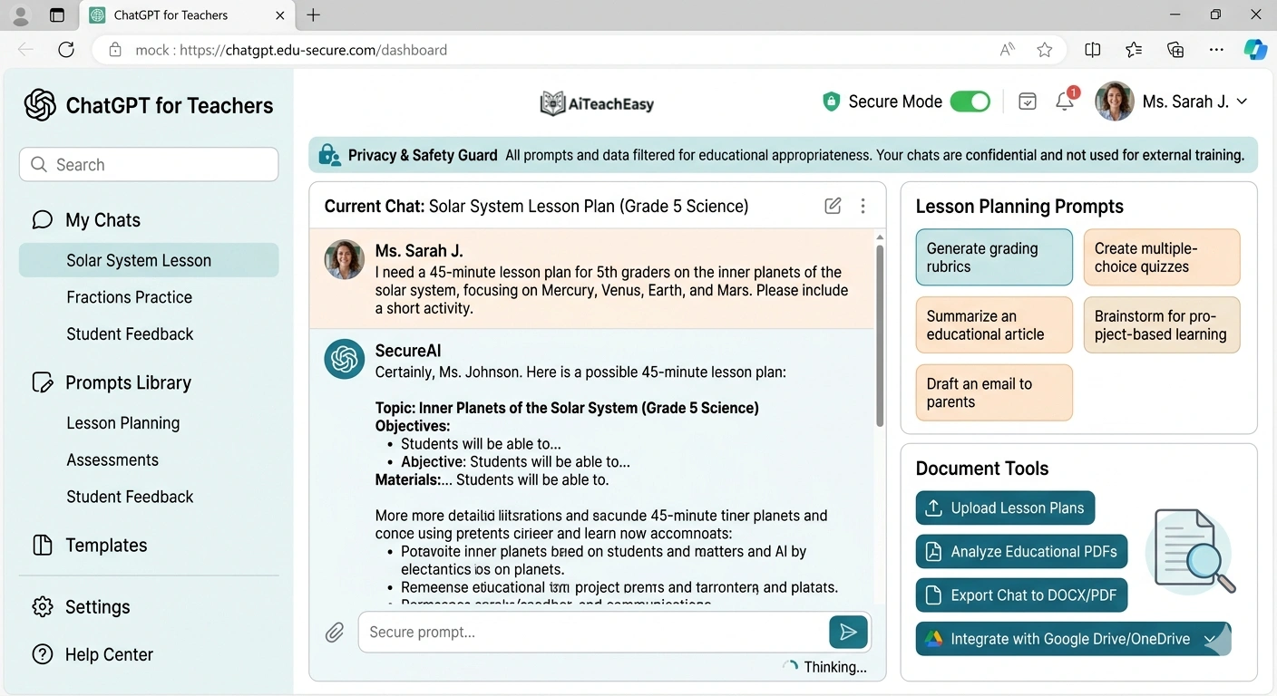The height and width of the screenshot is (696, 1277).
Task: Open the inbox tray beside Secure Mode
Action: tap(1027, 101)
